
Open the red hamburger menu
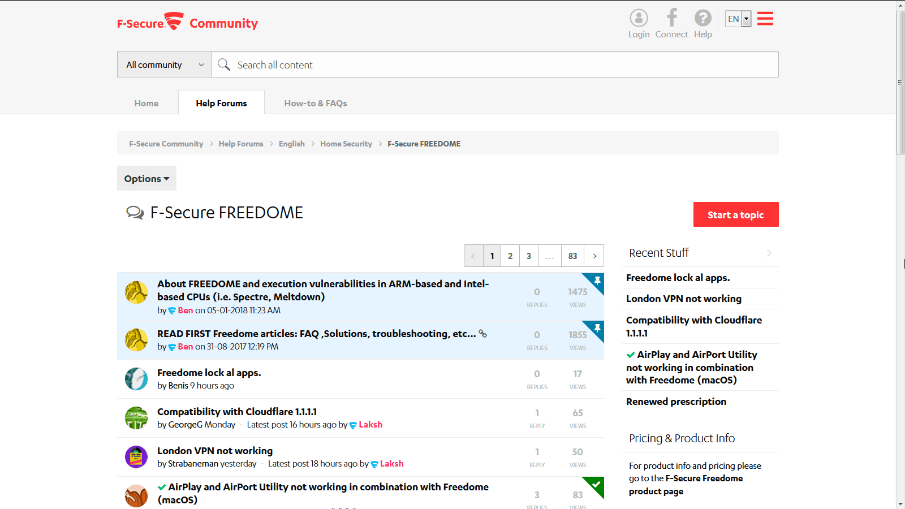tap(765, 19)
